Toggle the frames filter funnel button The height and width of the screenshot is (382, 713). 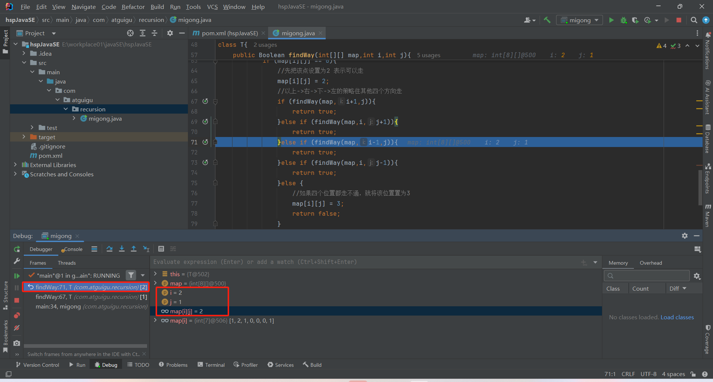(x=131, y=275)
